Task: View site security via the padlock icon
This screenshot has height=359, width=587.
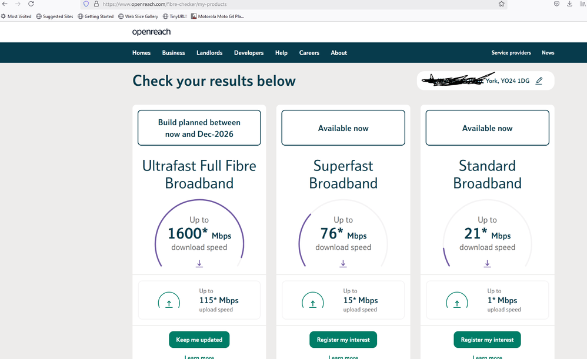Action: click(96, 4)
